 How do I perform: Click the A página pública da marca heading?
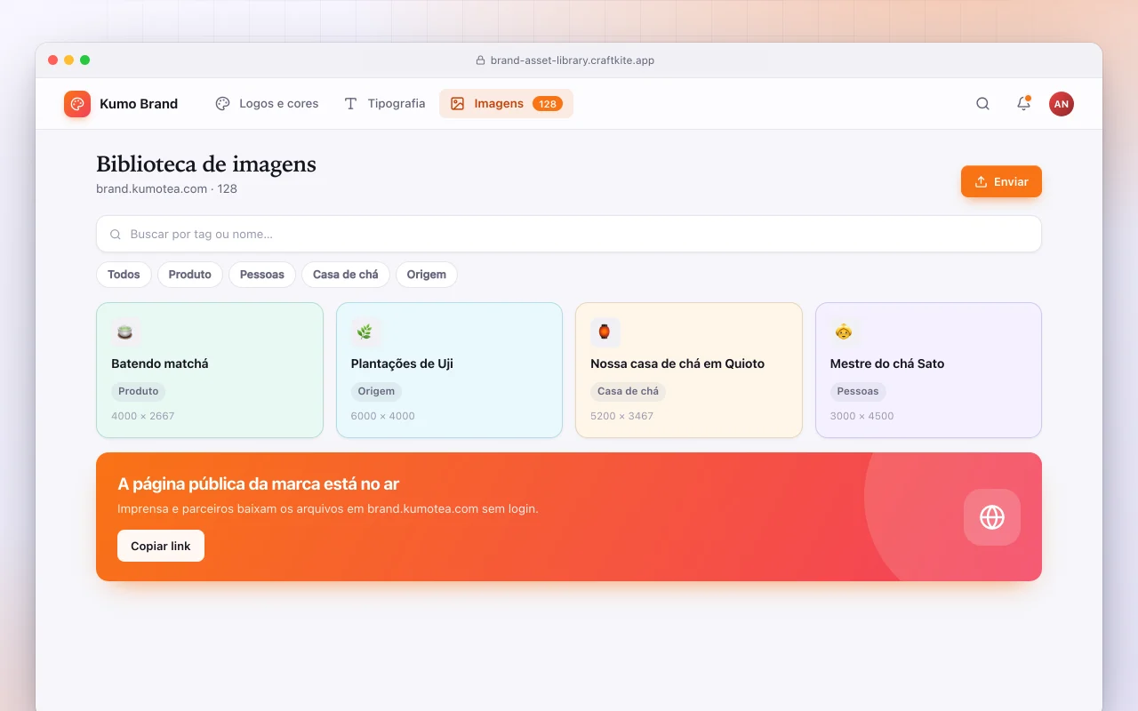pyautogui.click(x=259, y=484)
